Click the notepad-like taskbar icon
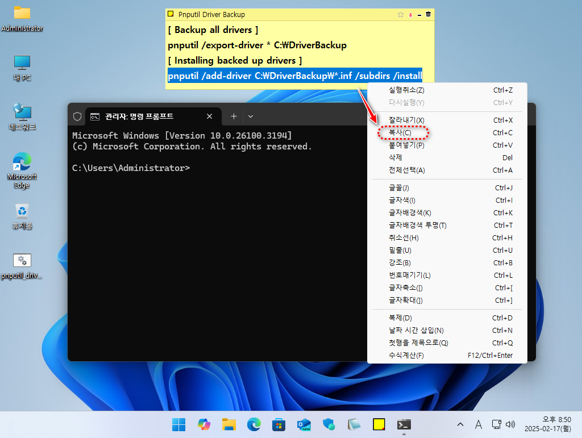 [354, 424]
